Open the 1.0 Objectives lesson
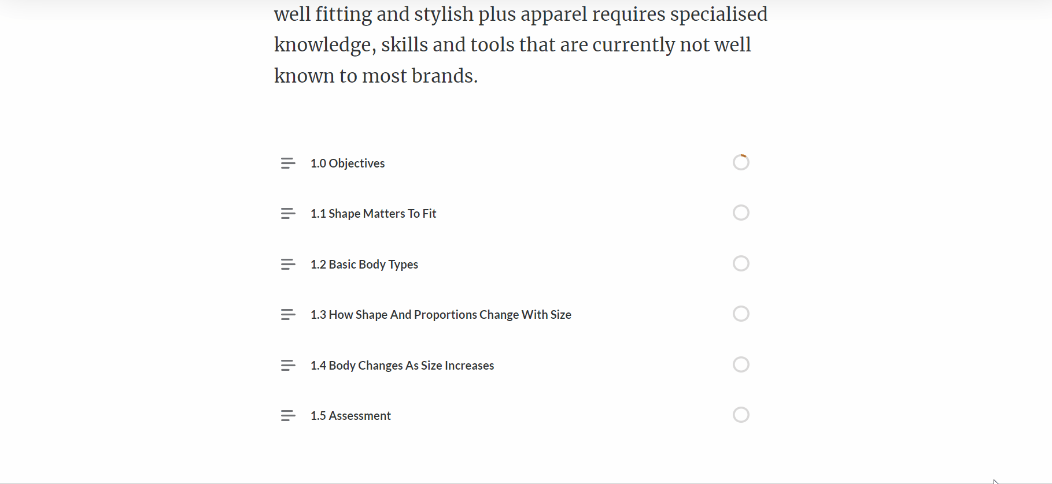The image size is (1052, 484). click(x=348, y=163)
